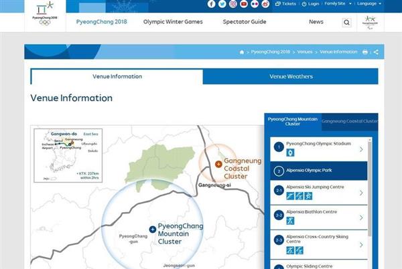Click the search magnifier icon
This screenshot has height=269, width=402.
coord(346,23)
